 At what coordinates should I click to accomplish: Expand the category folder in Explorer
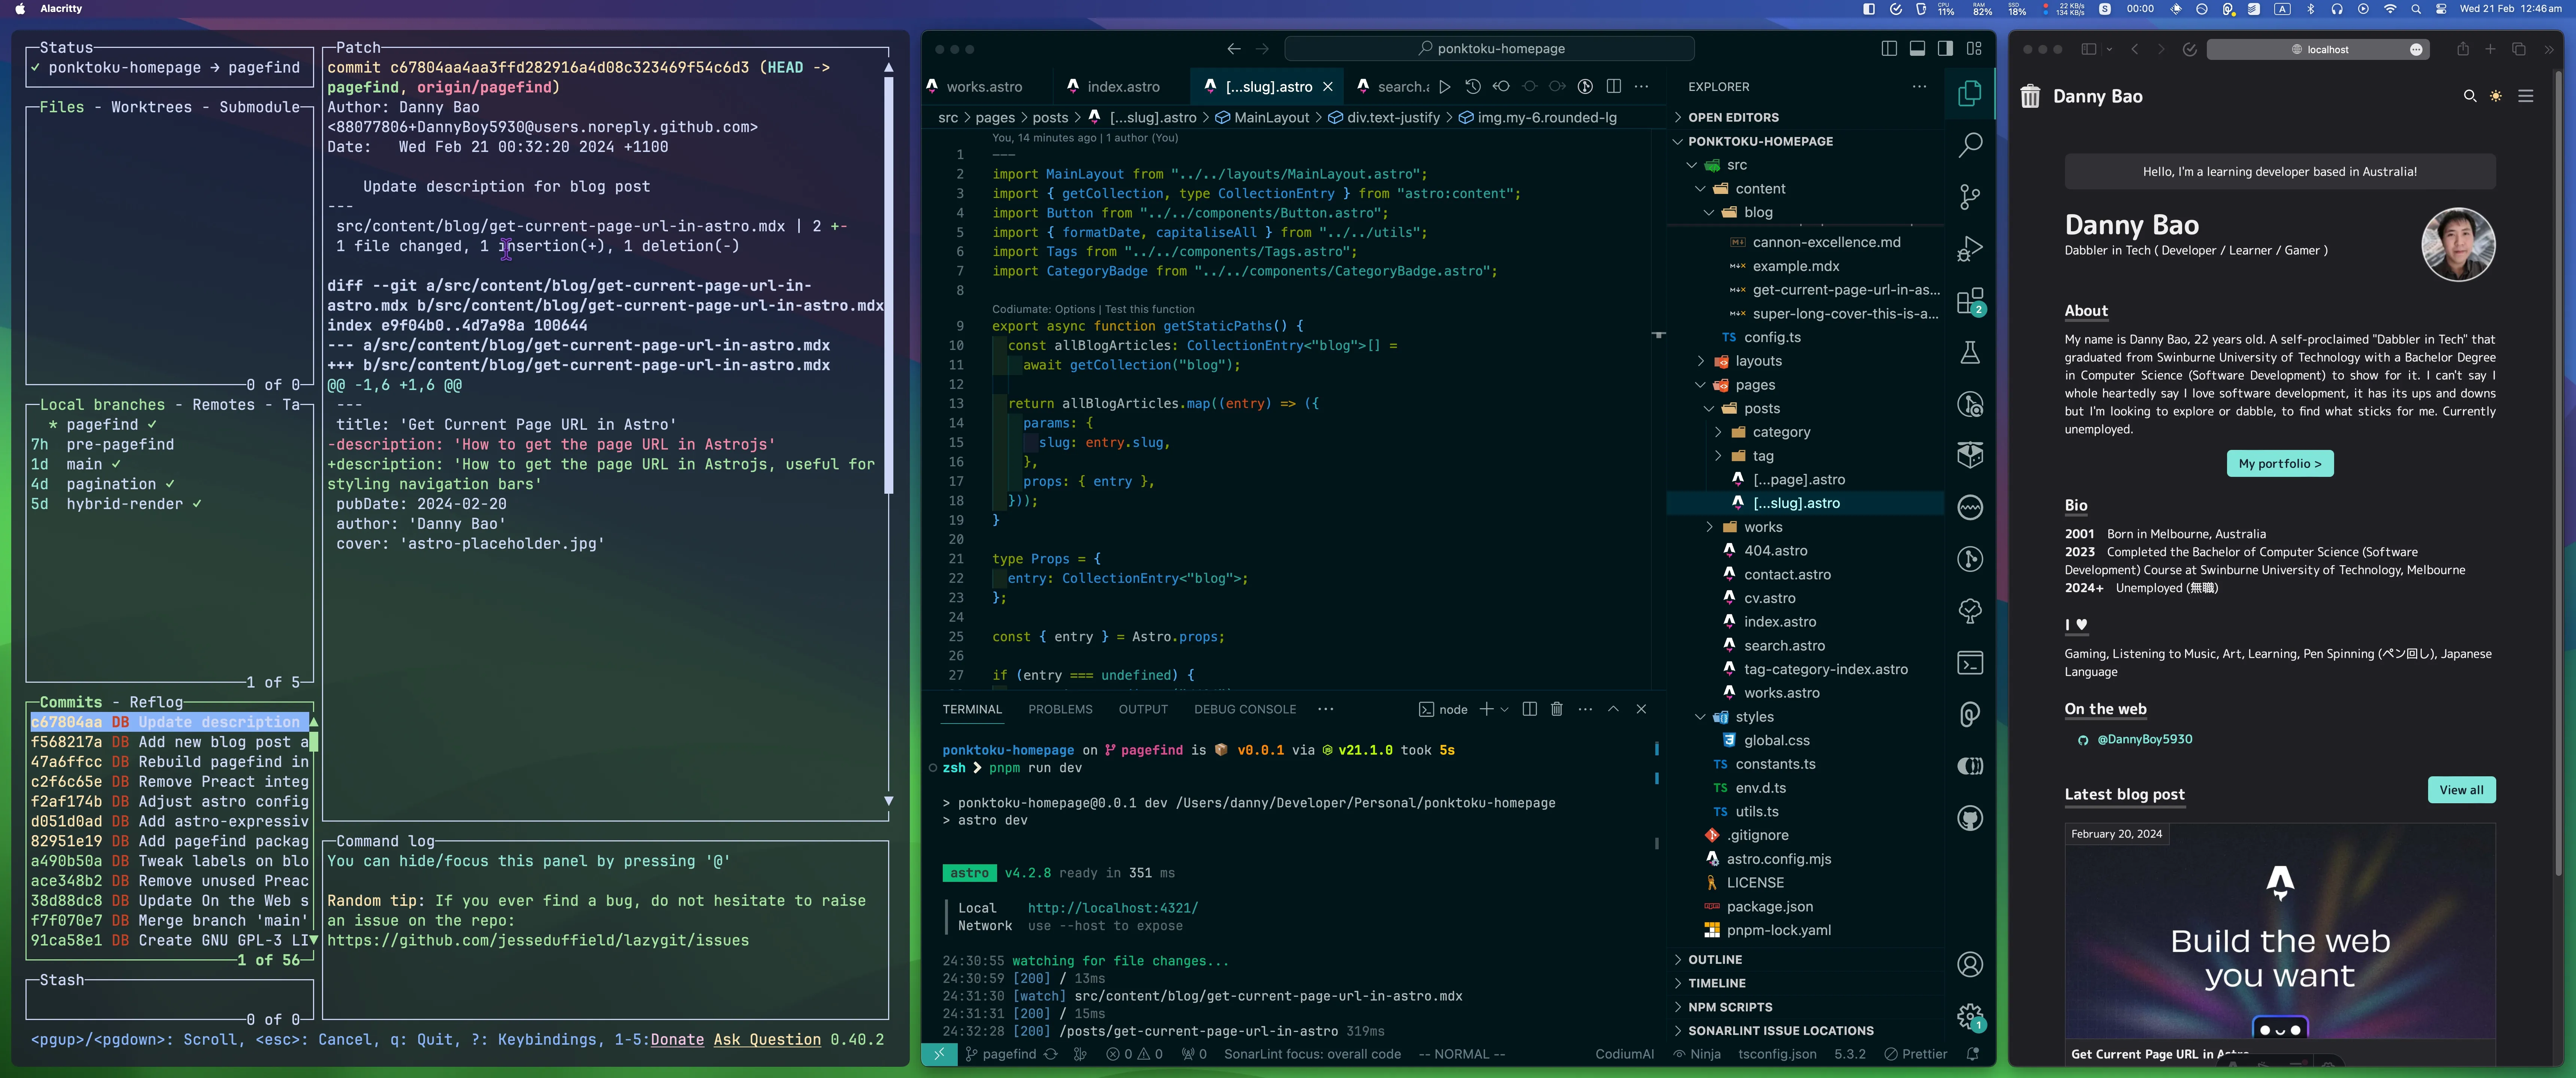[1717, 432]
